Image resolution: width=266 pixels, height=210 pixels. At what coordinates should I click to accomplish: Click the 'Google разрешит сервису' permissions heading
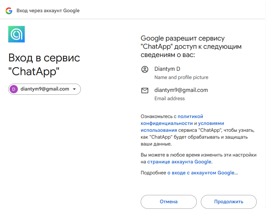(191, 46)
